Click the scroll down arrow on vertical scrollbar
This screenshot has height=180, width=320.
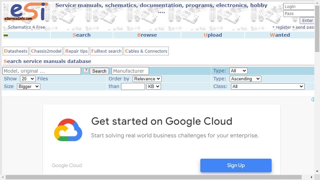[x=317, y=171]
